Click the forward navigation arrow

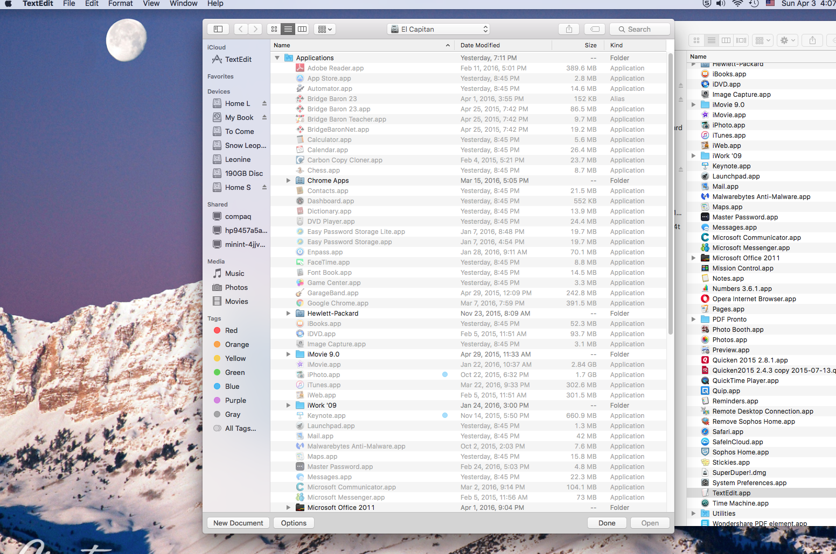click(255, 29)
